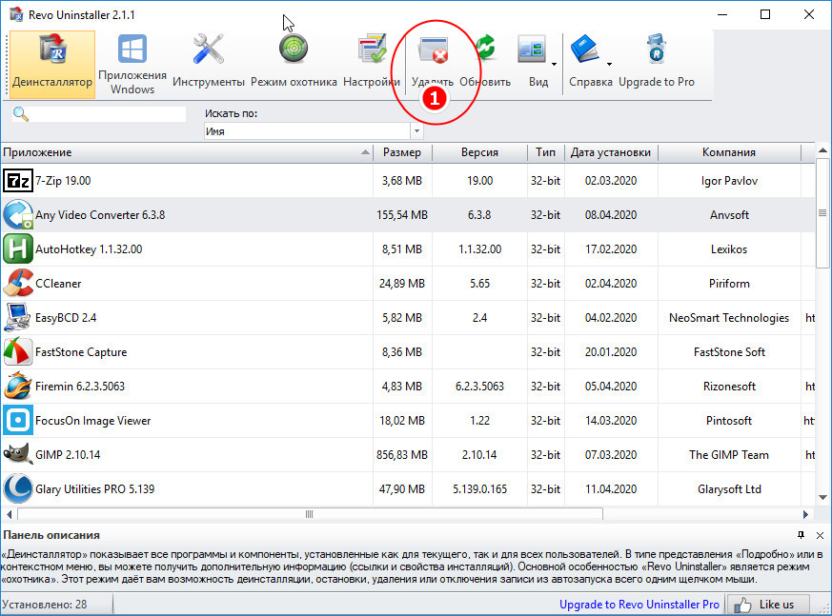Select the CCleaner entry name
832x616 pixels.
pos(58,284)
